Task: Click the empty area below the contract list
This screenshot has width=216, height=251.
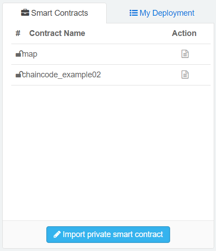Action: [x=108, y=153]
